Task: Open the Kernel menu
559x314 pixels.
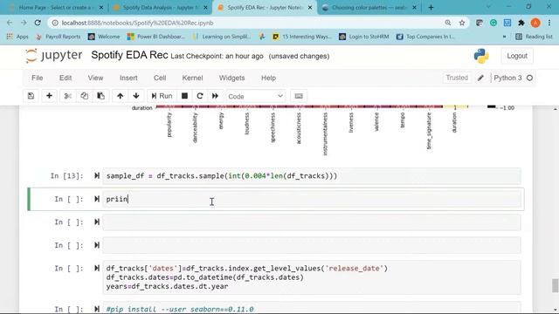Action: (x=192, y=78)
